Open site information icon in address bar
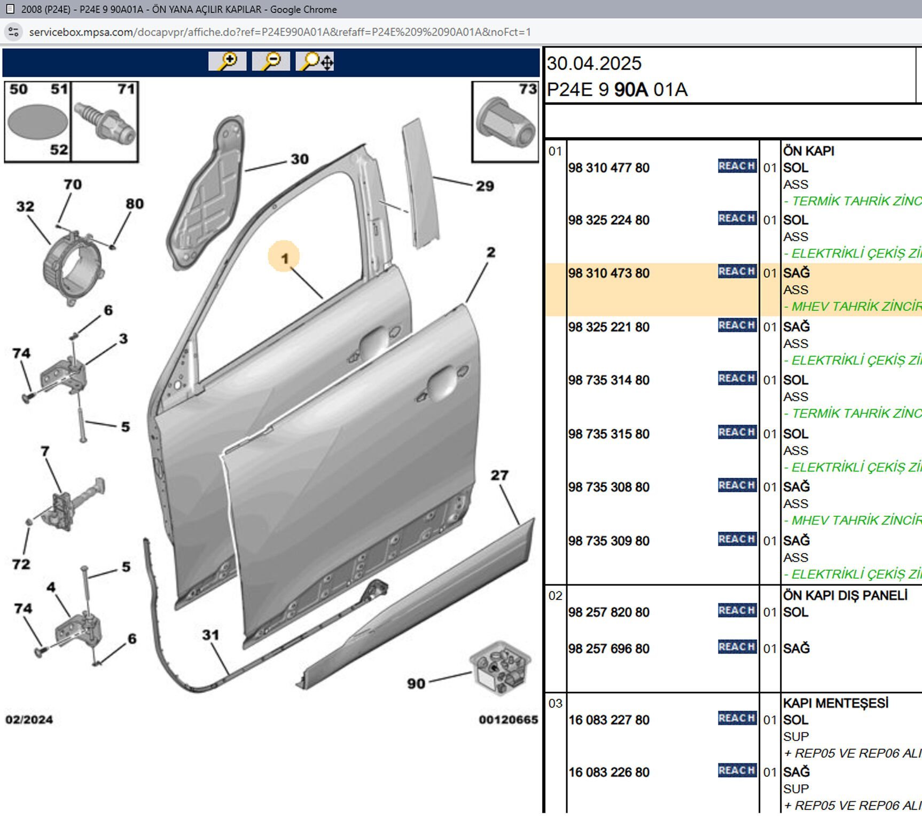 click(x=13, y=32)
